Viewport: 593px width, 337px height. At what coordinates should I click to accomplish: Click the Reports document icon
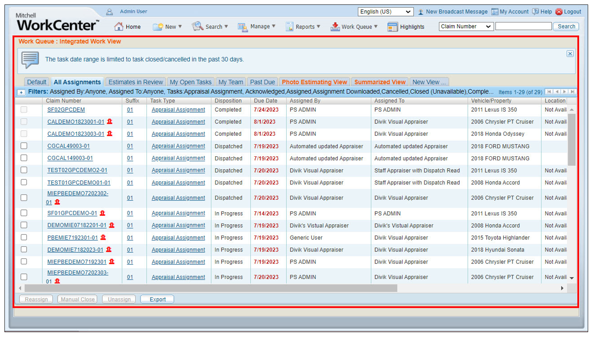pyautogui.click(x=289, y=27)
